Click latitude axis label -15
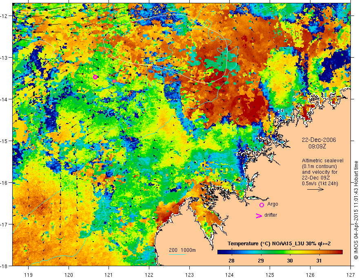The width and height of the screenshot is (359, 278). tap(4, 141)
